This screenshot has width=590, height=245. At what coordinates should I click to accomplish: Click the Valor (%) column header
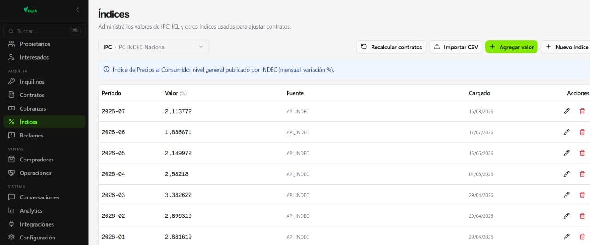click(176, 93)
